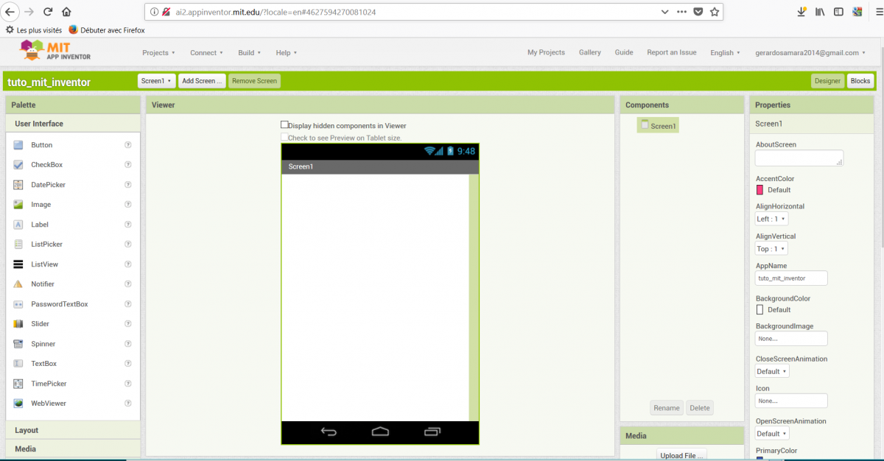Select the ListView component icon
Image resolution: width=884 pixels, height=461 pixels.
pos(18,264)
